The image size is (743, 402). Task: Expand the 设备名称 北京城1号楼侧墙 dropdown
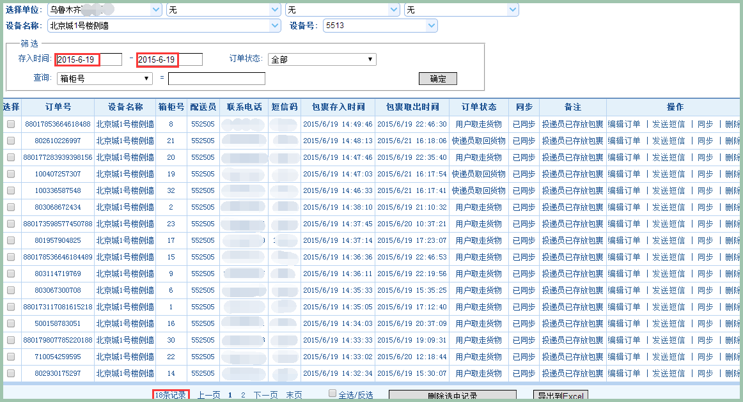[x=275, y=26]
